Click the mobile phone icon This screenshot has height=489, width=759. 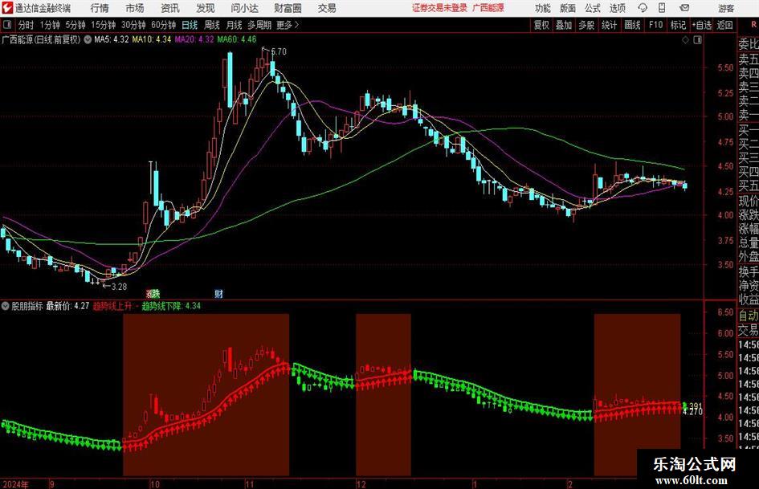point(662,8)
